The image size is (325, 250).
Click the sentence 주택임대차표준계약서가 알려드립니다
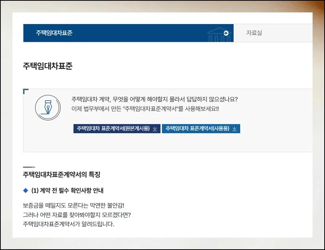point(68,224)
